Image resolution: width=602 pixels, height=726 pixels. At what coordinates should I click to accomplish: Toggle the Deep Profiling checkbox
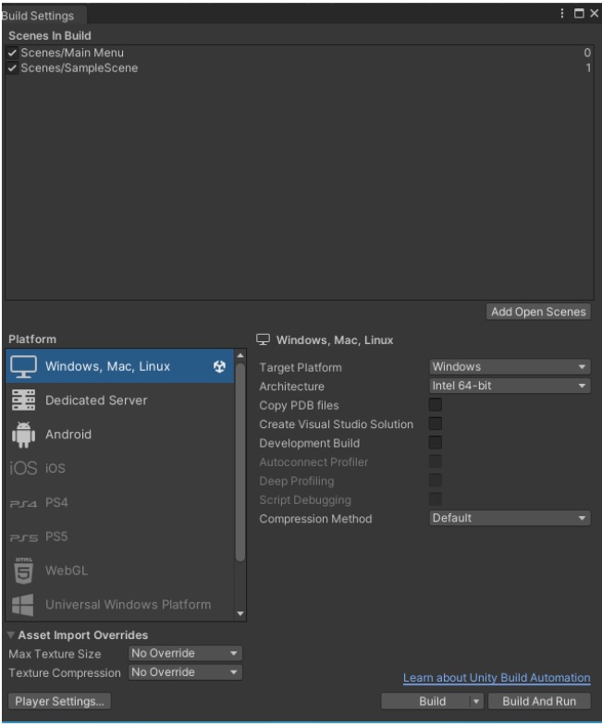click(436, 480)
